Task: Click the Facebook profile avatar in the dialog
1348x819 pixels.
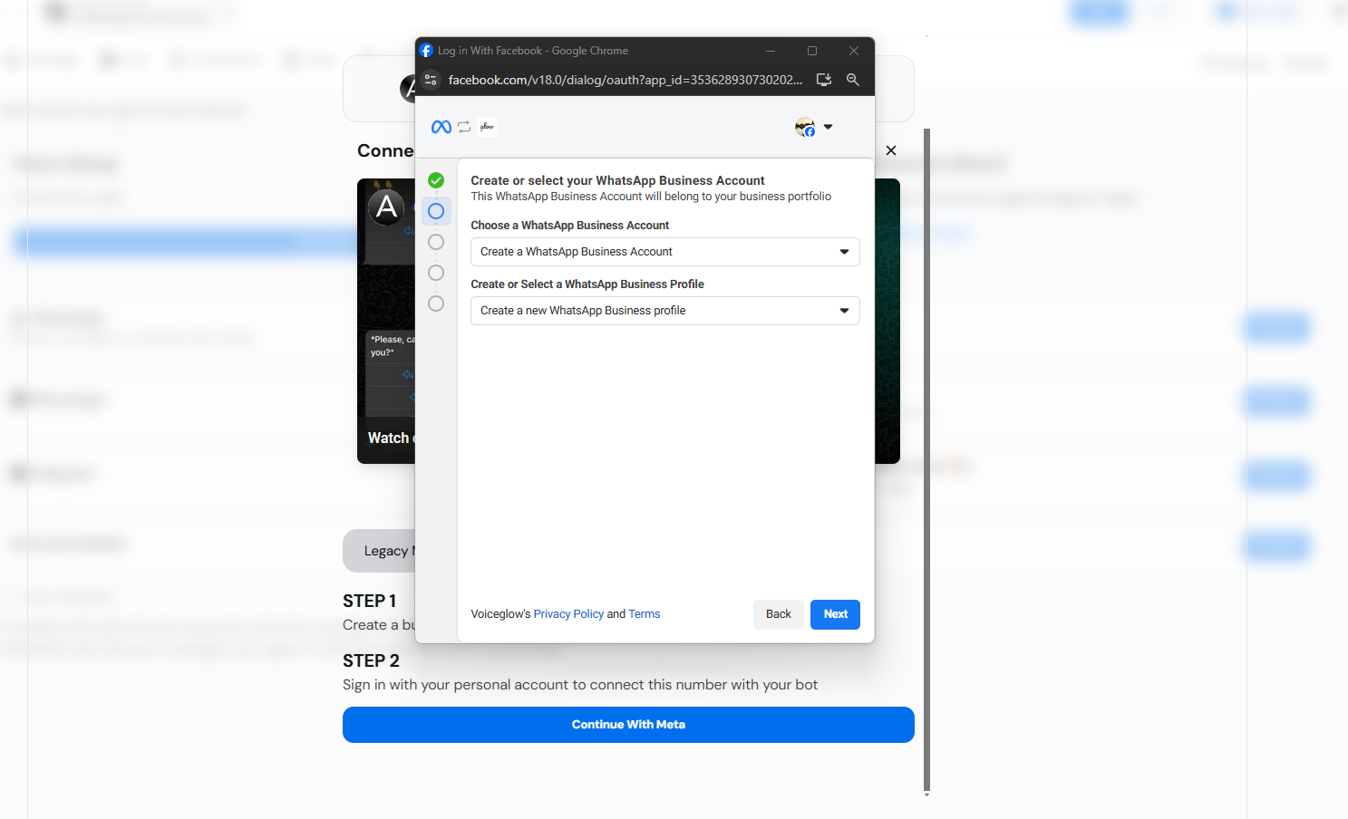Action: tap(805, 127)
